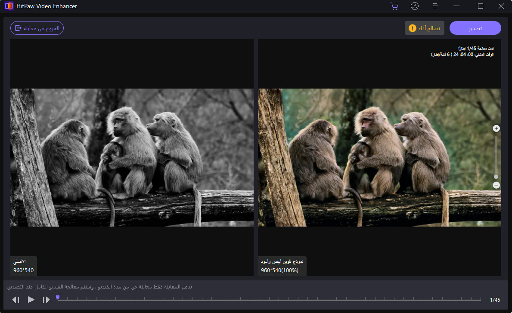Click the vertical zoom slider handle
This screenshot has width=512, height=313.
pyautogui.click(x=496, y=176)
